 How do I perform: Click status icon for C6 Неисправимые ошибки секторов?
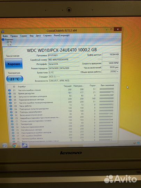13,133
